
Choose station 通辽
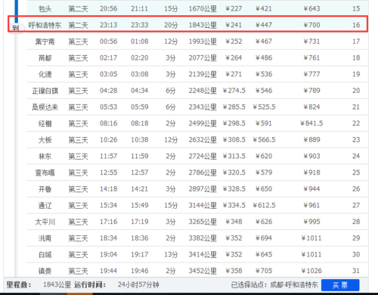pos(45,206)
